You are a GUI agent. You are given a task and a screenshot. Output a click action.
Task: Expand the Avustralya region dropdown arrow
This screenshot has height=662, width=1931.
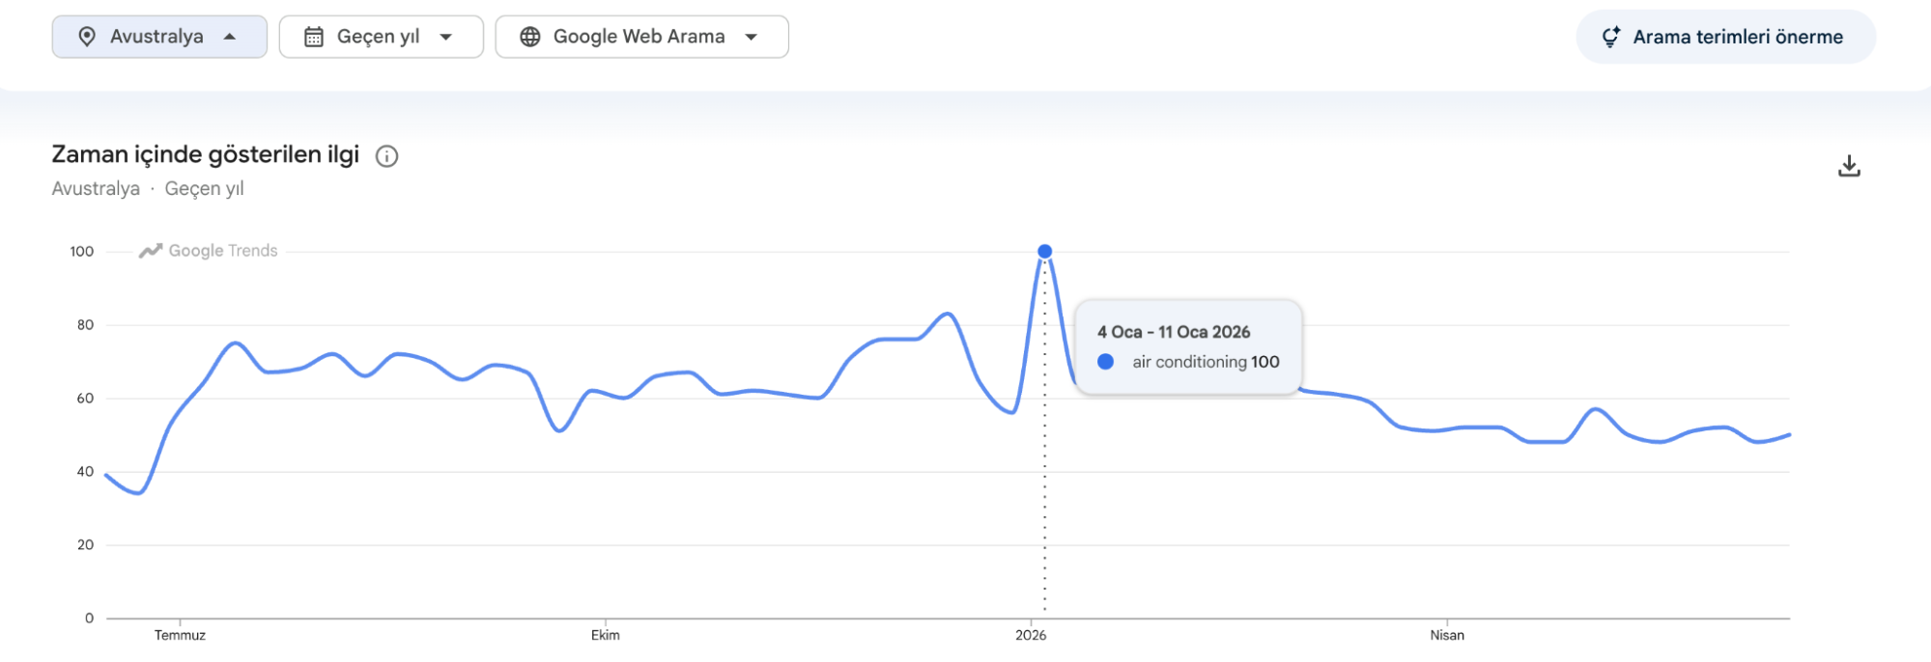230,37
